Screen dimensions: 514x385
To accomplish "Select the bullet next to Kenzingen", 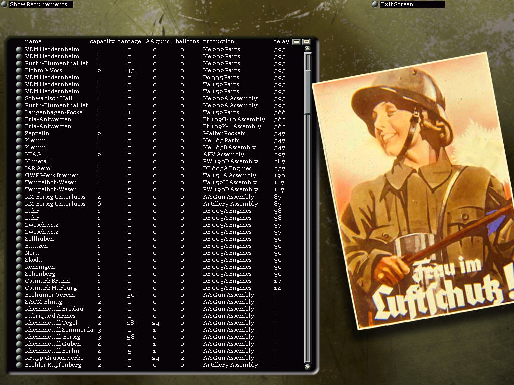I will pyautogui.click(x=19, y=267).
